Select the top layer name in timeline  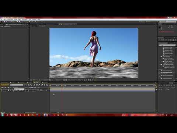click(19, 89)
